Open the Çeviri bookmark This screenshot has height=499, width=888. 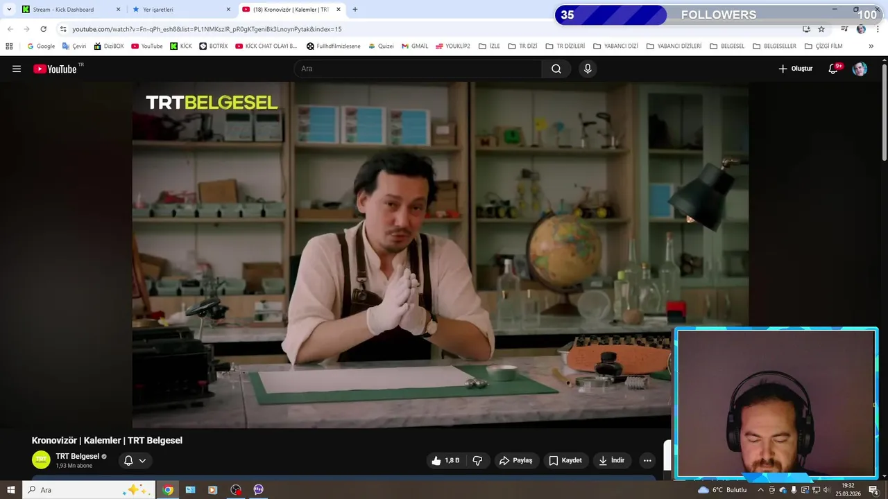pos(74,46)
